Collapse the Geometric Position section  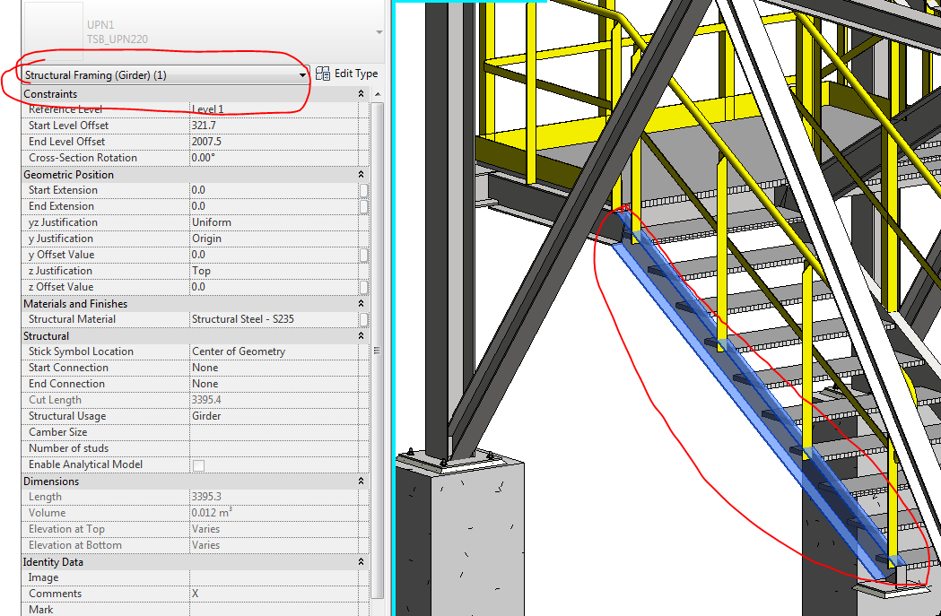click(361, 173)
